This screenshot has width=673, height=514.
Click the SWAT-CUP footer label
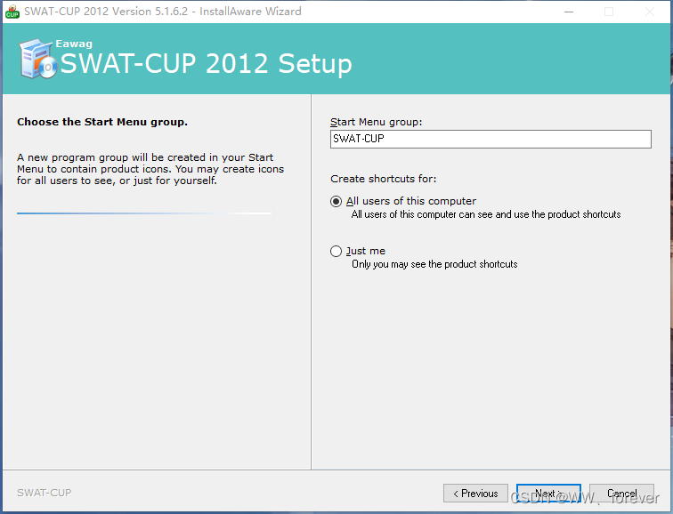(x=45, y=493)
